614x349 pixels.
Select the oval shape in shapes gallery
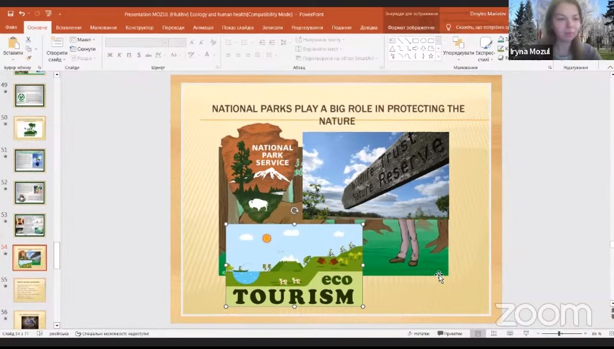(x=423, y=41)
